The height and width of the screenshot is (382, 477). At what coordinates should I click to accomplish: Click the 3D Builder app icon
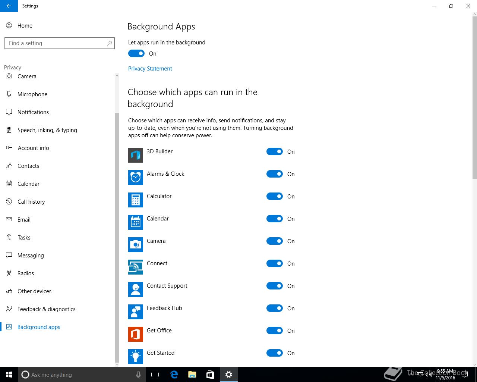[136, 155]
